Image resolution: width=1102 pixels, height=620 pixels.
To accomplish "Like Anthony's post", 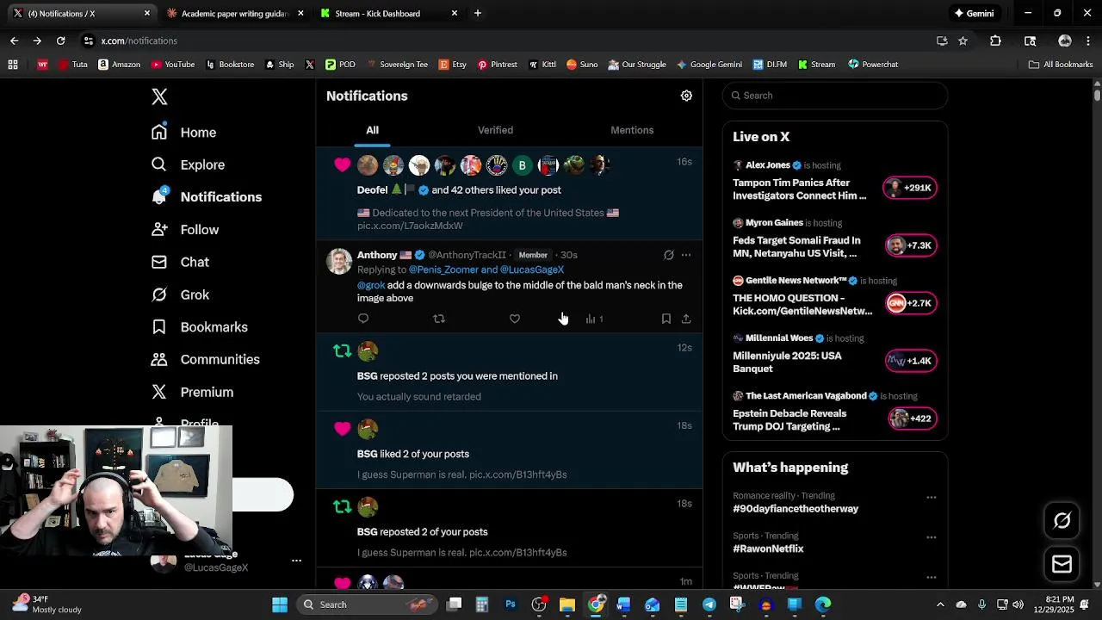I will click(x=515, y=319).
